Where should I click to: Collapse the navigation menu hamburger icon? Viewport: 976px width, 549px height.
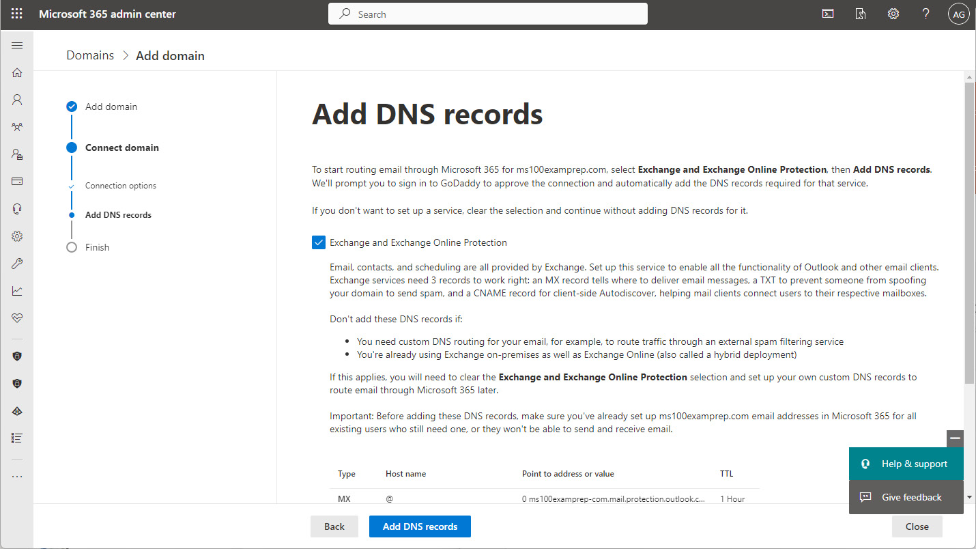click(17, 46)
